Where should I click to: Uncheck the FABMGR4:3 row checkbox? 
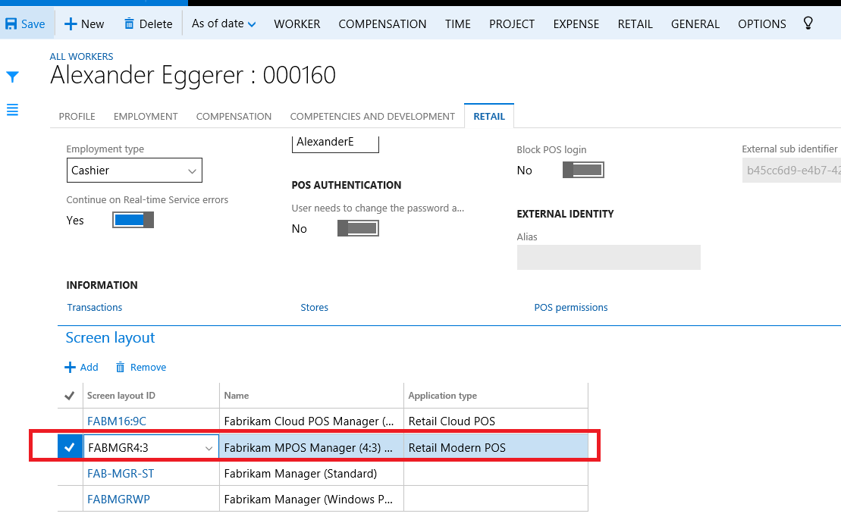[70, 447]
